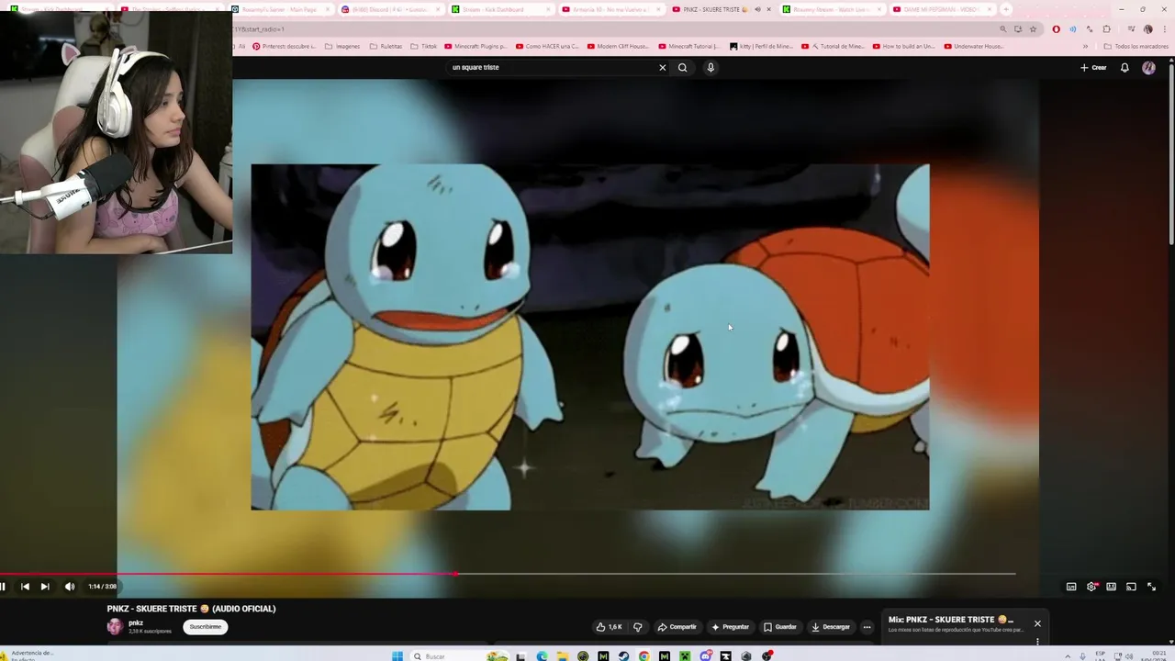1175x661 pixels.
Task: Open Steam from the taskbar
Action: pos(623,656)
